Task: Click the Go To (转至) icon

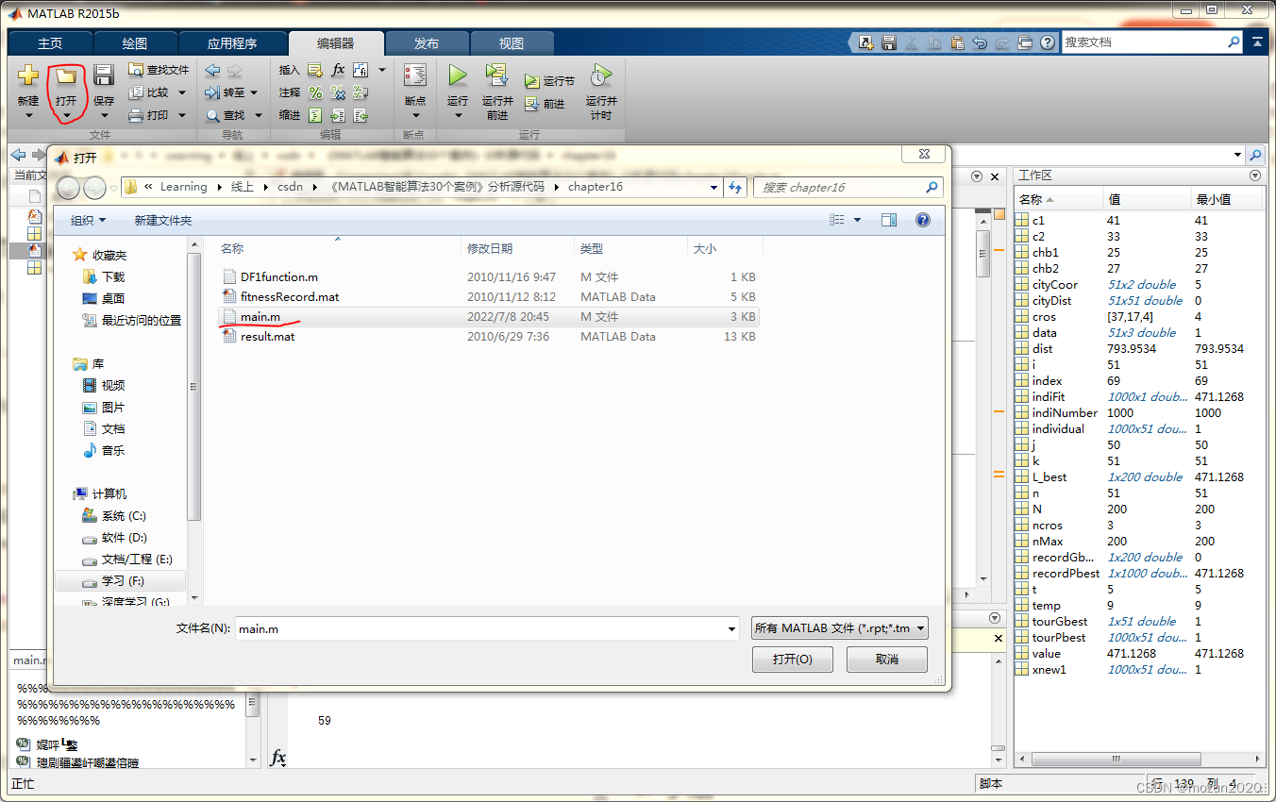Action: tap(212, 92)
